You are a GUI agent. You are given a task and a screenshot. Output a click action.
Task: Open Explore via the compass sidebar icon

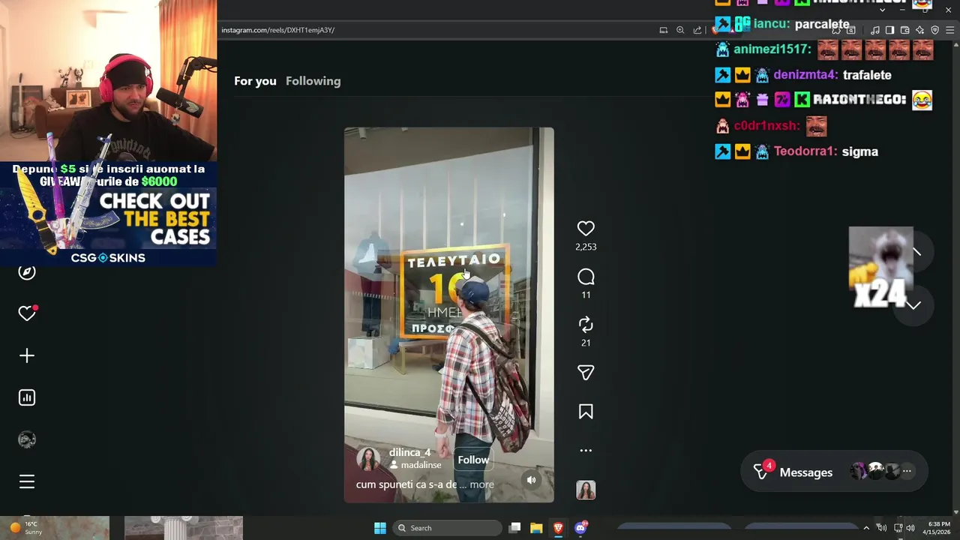[x=27, y=271]
